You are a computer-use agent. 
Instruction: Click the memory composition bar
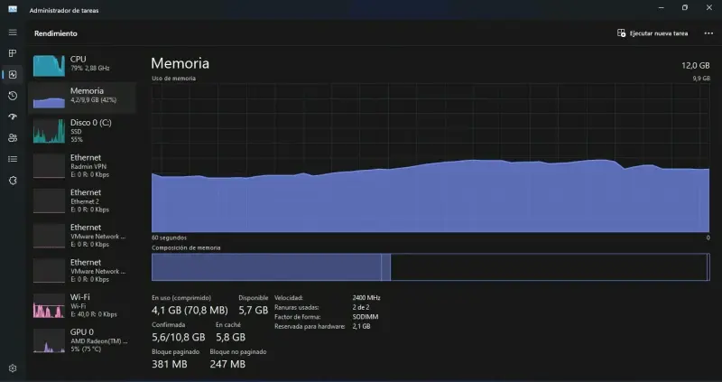[x=430, y=266]
